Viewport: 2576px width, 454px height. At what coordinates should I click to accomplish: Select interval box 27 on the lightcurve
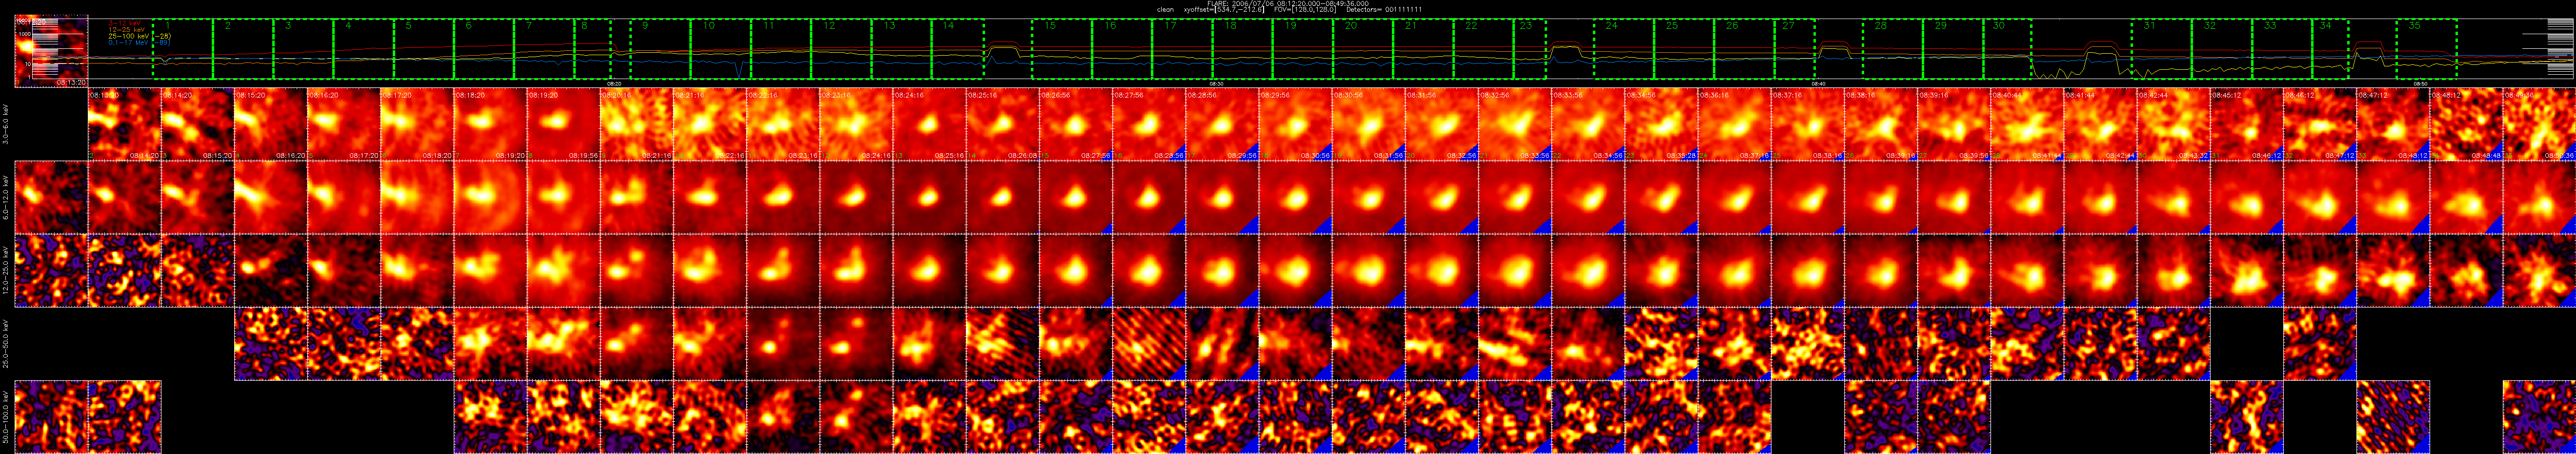1795,48
